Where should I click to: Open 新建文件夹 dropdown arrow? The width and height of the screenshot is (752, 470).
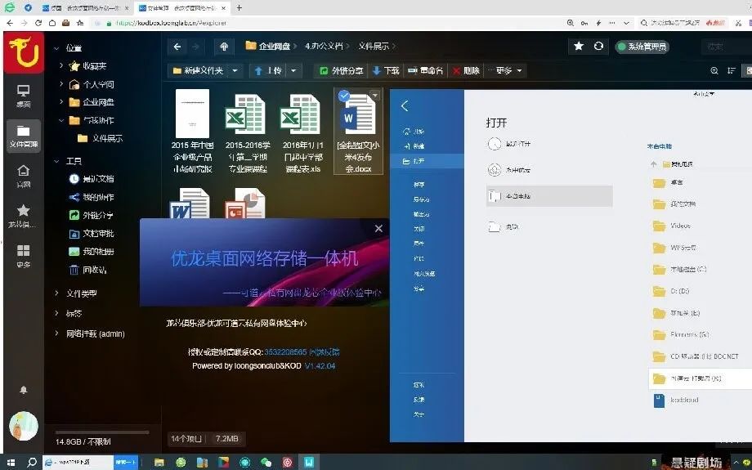235,71
